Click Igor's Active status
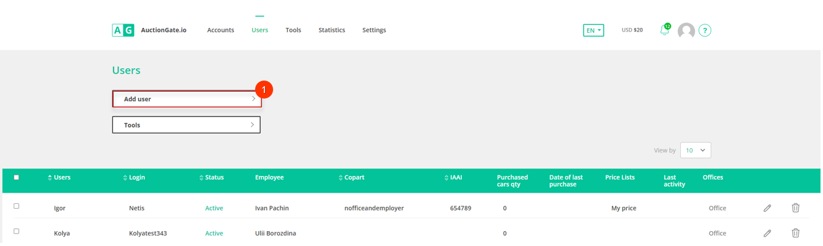 (x=214, y=208)
